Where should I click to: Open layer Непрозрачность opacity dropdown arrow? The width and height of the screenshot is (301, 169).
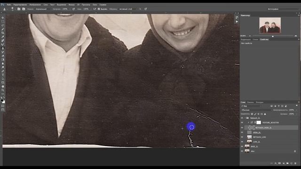point(296,110)
